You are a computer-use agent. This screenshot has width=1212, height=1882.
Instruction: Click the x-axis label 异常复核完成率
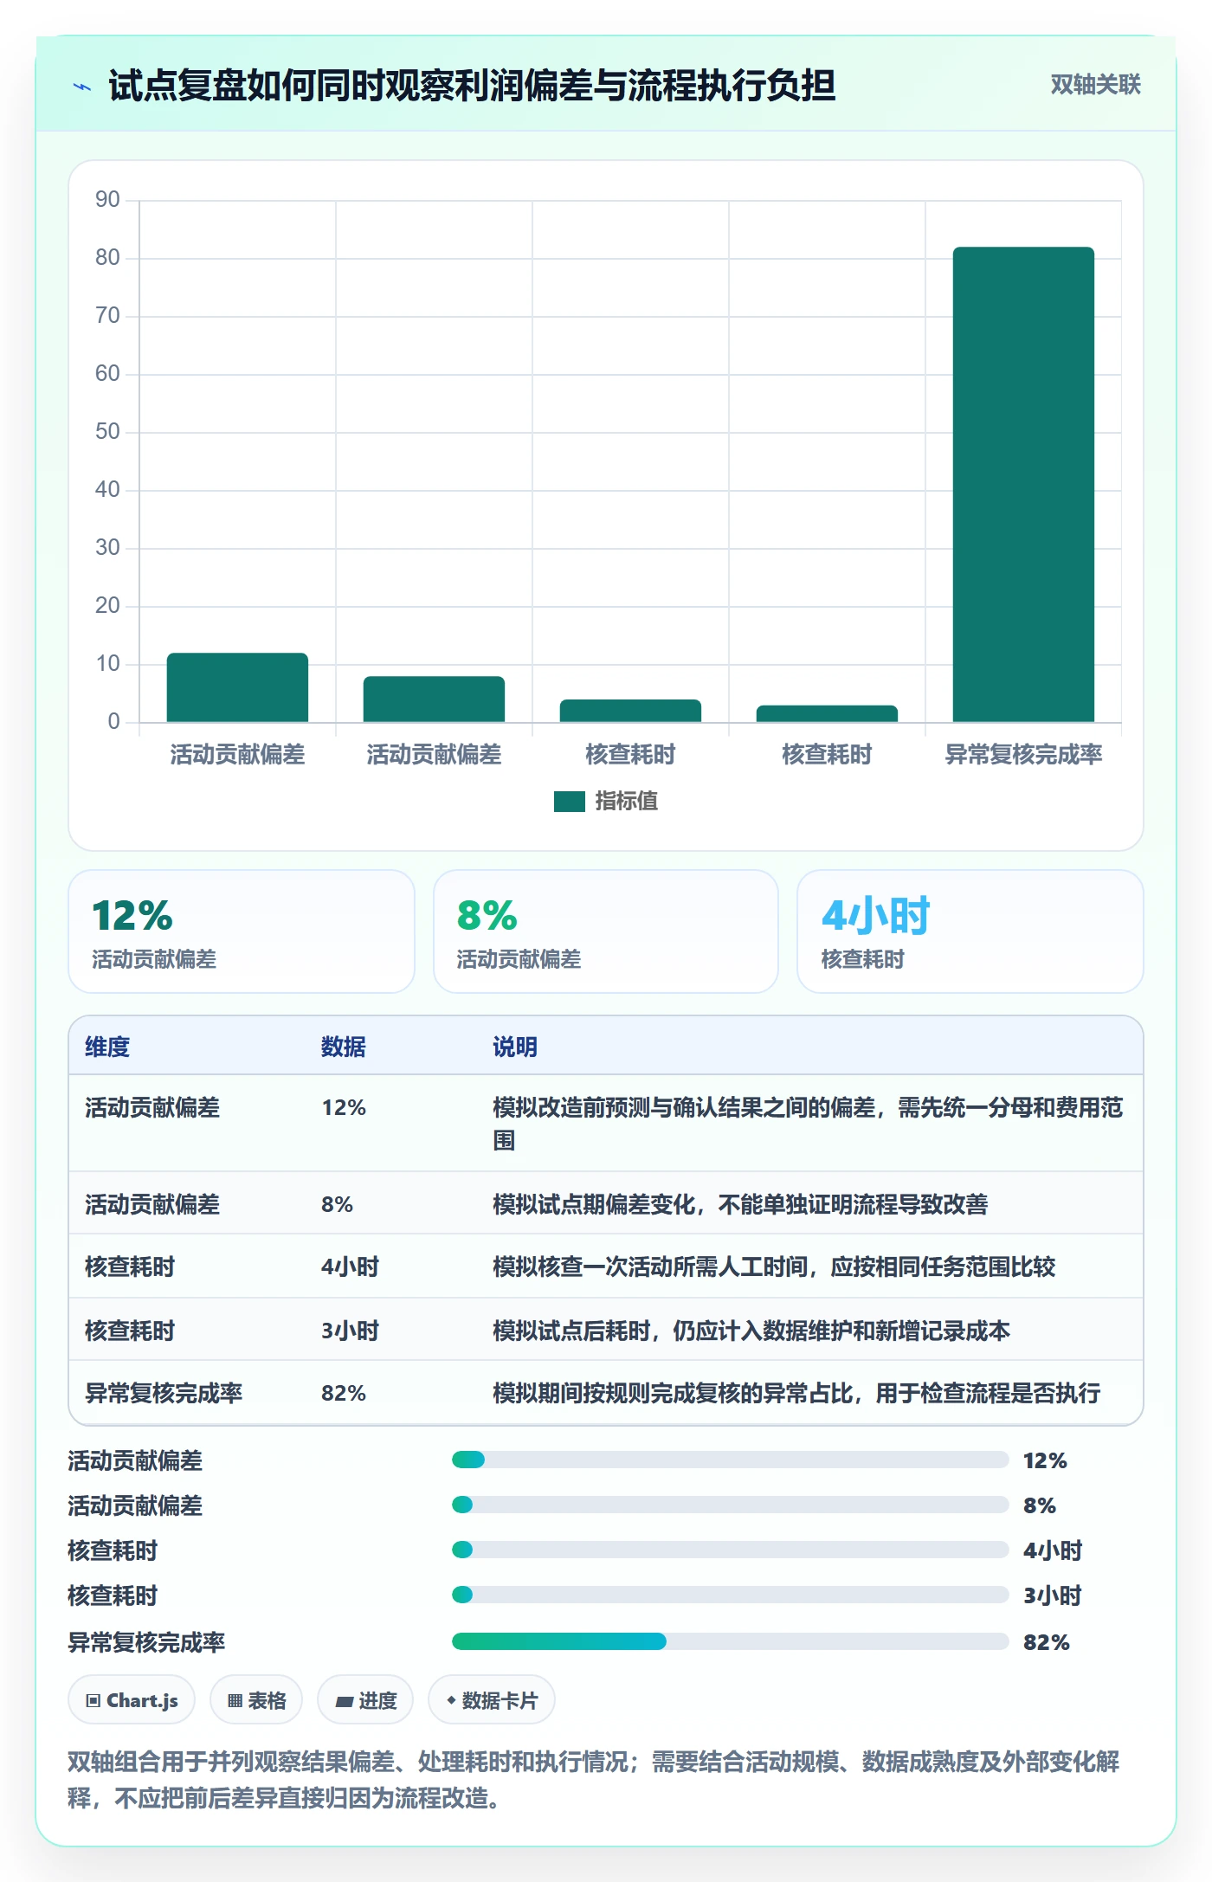[x=1023, y=755]
